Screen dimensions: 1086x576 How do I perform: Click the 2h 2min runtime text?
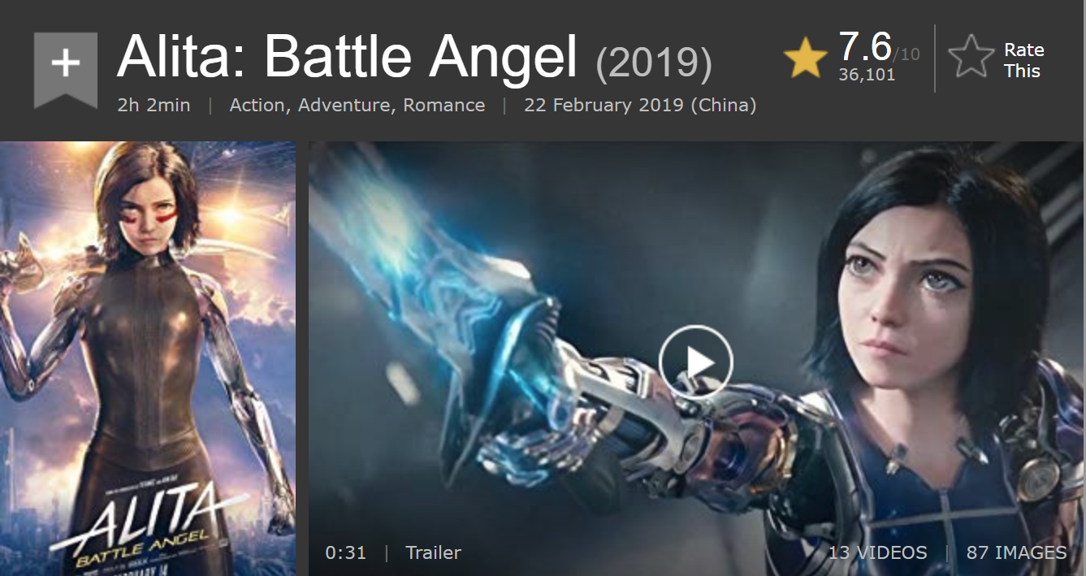[x=154, y=105]
